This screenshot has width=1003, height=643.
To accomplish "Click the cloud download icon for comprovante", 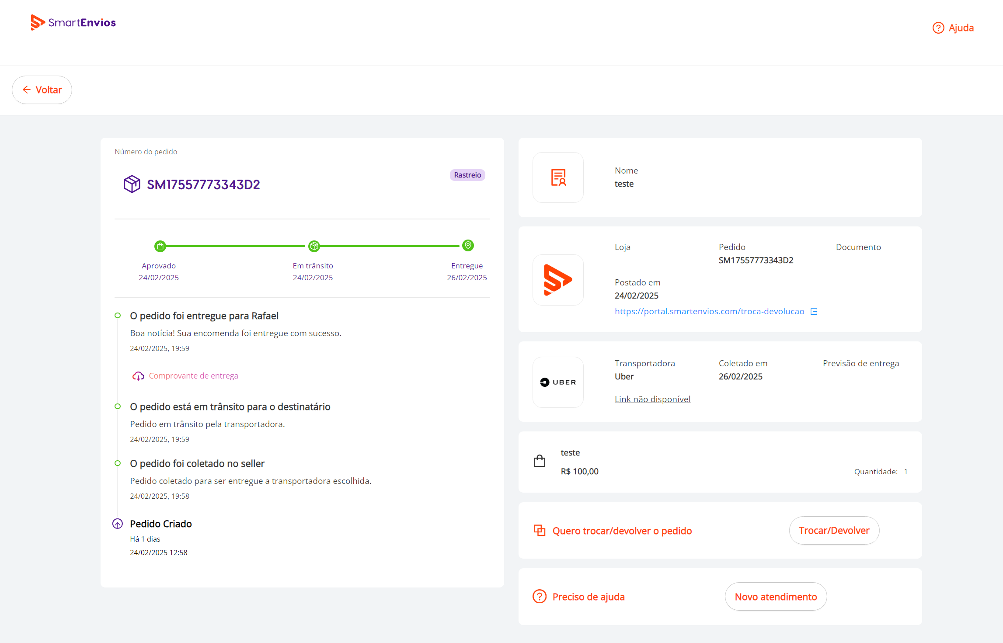I will (x=138, y=376).
